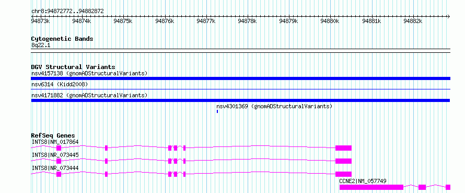This screenshot has height=193, width=465.
Task: Click the RefSeq Genes track heading
Action: click(53, 135)
